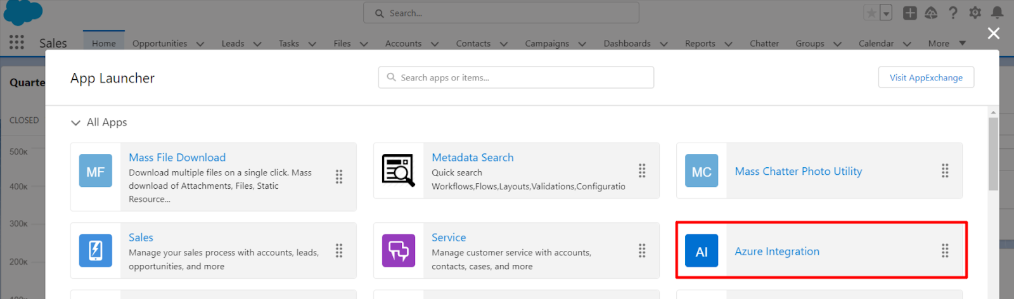1014x299 pixels.
Task: Open the Azure Integration app link
Action: 777,251
